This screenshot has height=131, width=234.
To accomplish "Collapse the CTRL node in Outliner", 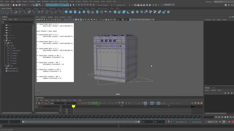I will (6, 43).
